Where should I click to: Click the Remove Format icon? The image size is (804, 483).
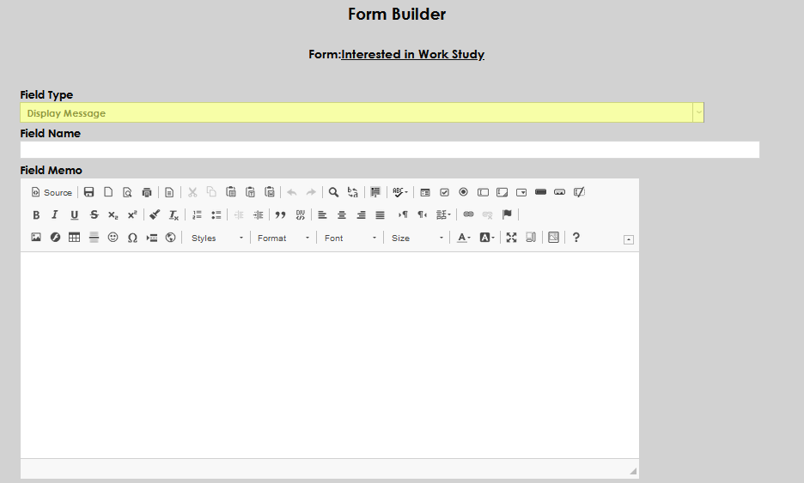tap(174, 214)
